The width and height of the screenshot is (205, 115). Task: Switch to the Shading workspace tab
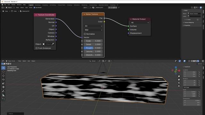coord(70,5)
